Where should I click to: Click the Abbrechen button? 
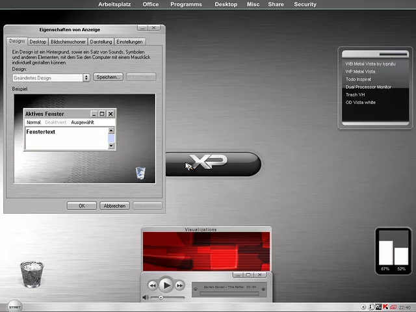tap(114, 206)
